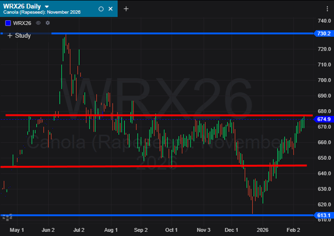Click the 640.0 price axis label
This screenshot has width=334, height=236.
[324, 173]
